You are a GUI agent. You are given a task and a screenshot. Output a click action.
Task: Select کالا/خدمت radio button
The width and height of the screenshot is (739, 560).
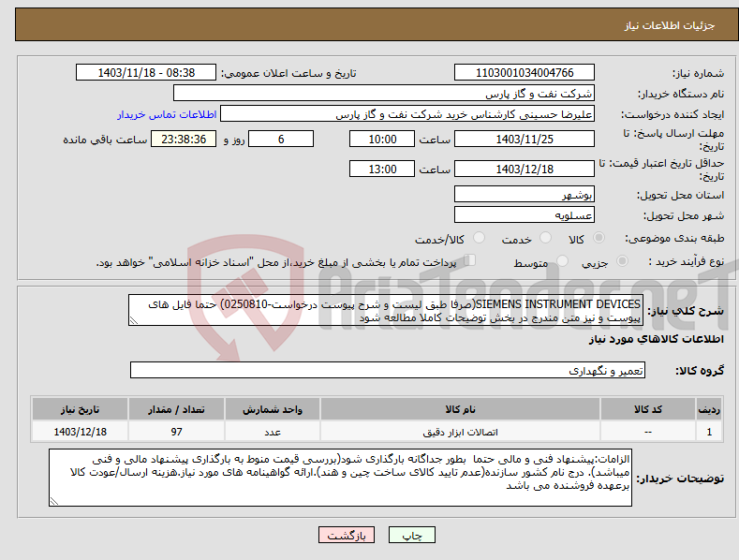point(479,238)
